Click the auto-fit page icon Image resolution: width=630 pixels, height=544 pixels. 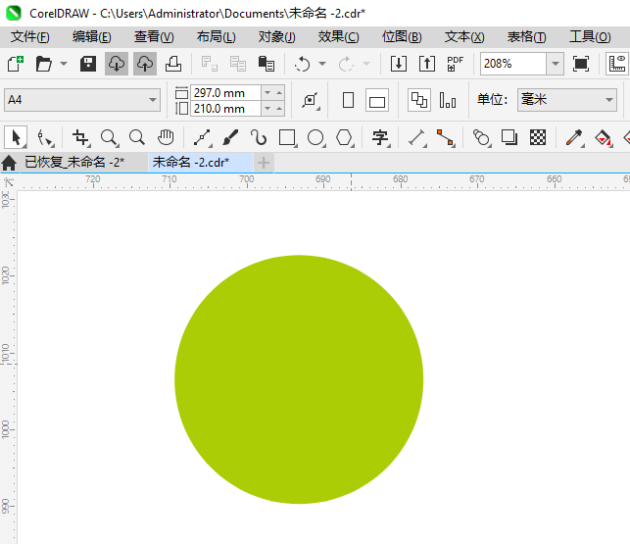311,100
